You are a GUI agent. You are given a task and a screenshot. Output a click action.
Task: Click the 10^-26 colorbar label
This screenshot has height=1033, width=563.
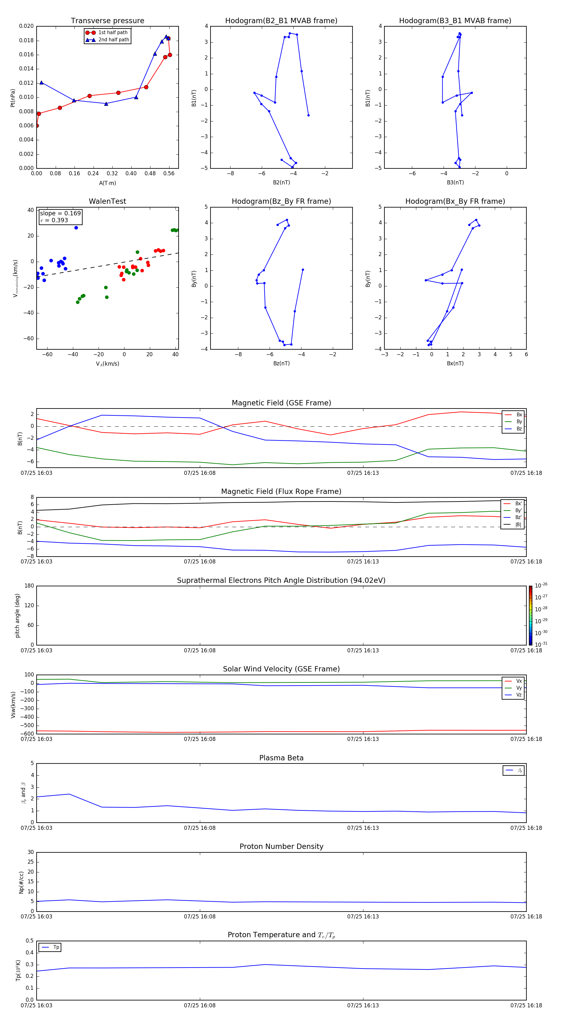click(x=541, y=585)
